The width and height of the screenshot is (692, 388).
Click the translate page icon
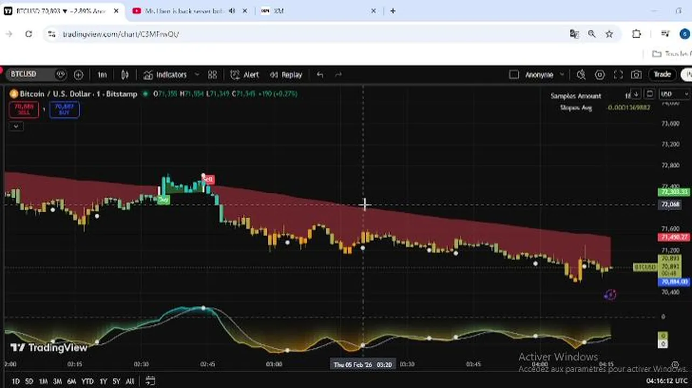click(574, 34)
